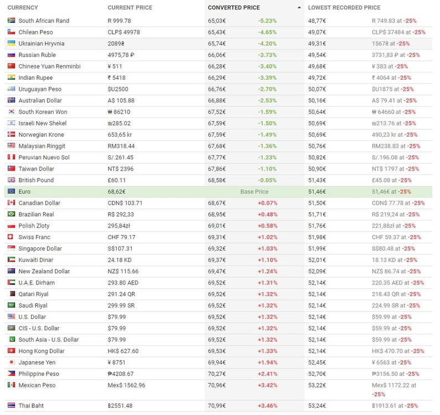Sort by the Current Price column header
The width and height of the screenshot is (440, 415).
pyautogui.click(x=130, y=8)
